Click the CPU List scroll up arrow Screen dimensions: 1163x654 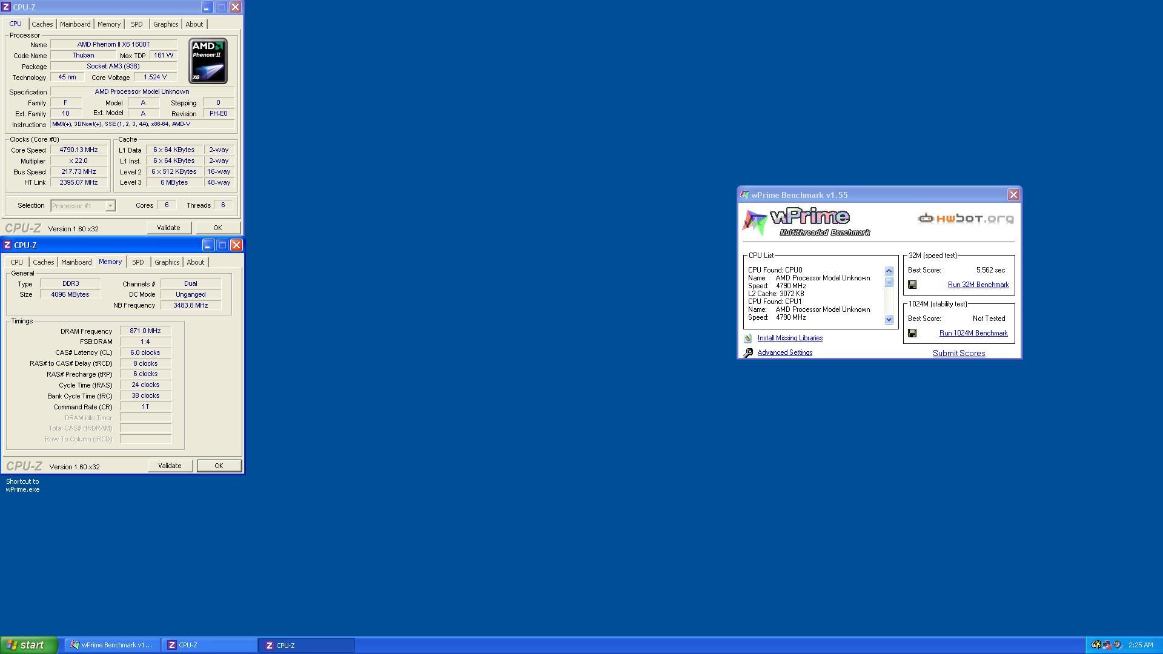coord(889,271)
